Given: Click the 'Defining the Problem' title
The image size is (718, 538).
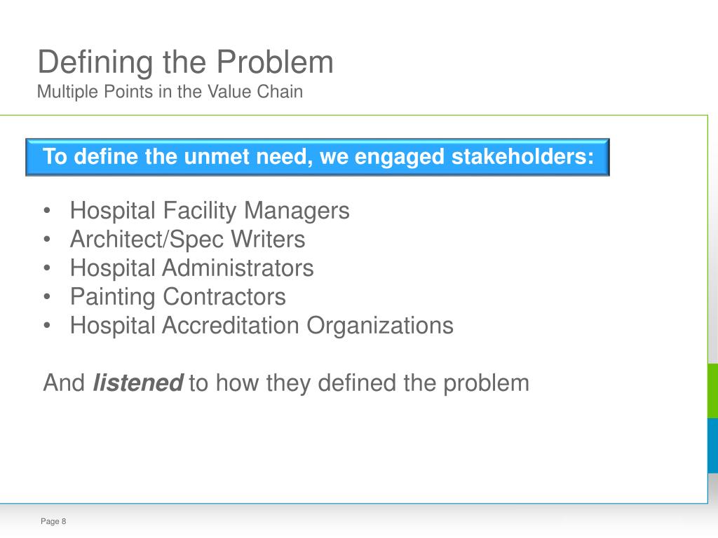Looking at the screenshot, I should tap(185, 62).
